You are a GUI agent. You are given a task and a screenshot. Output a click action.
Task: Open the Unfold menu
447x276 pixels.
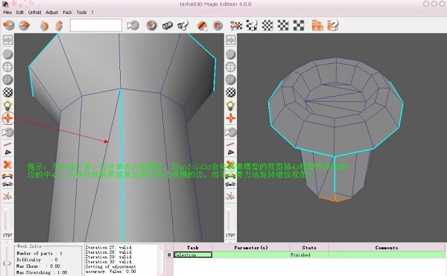pos(34,12)
